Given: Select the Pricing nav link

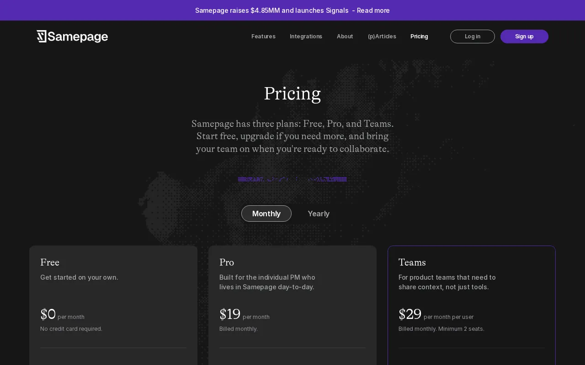Looking at the screenshot, I should pos(419,36).
